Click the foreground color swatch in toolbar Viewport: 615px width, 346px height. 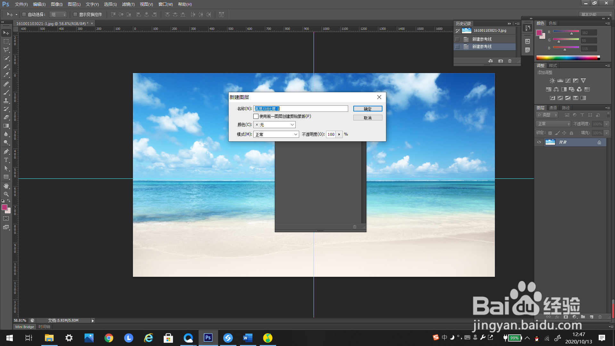click(x=4, y=208)
